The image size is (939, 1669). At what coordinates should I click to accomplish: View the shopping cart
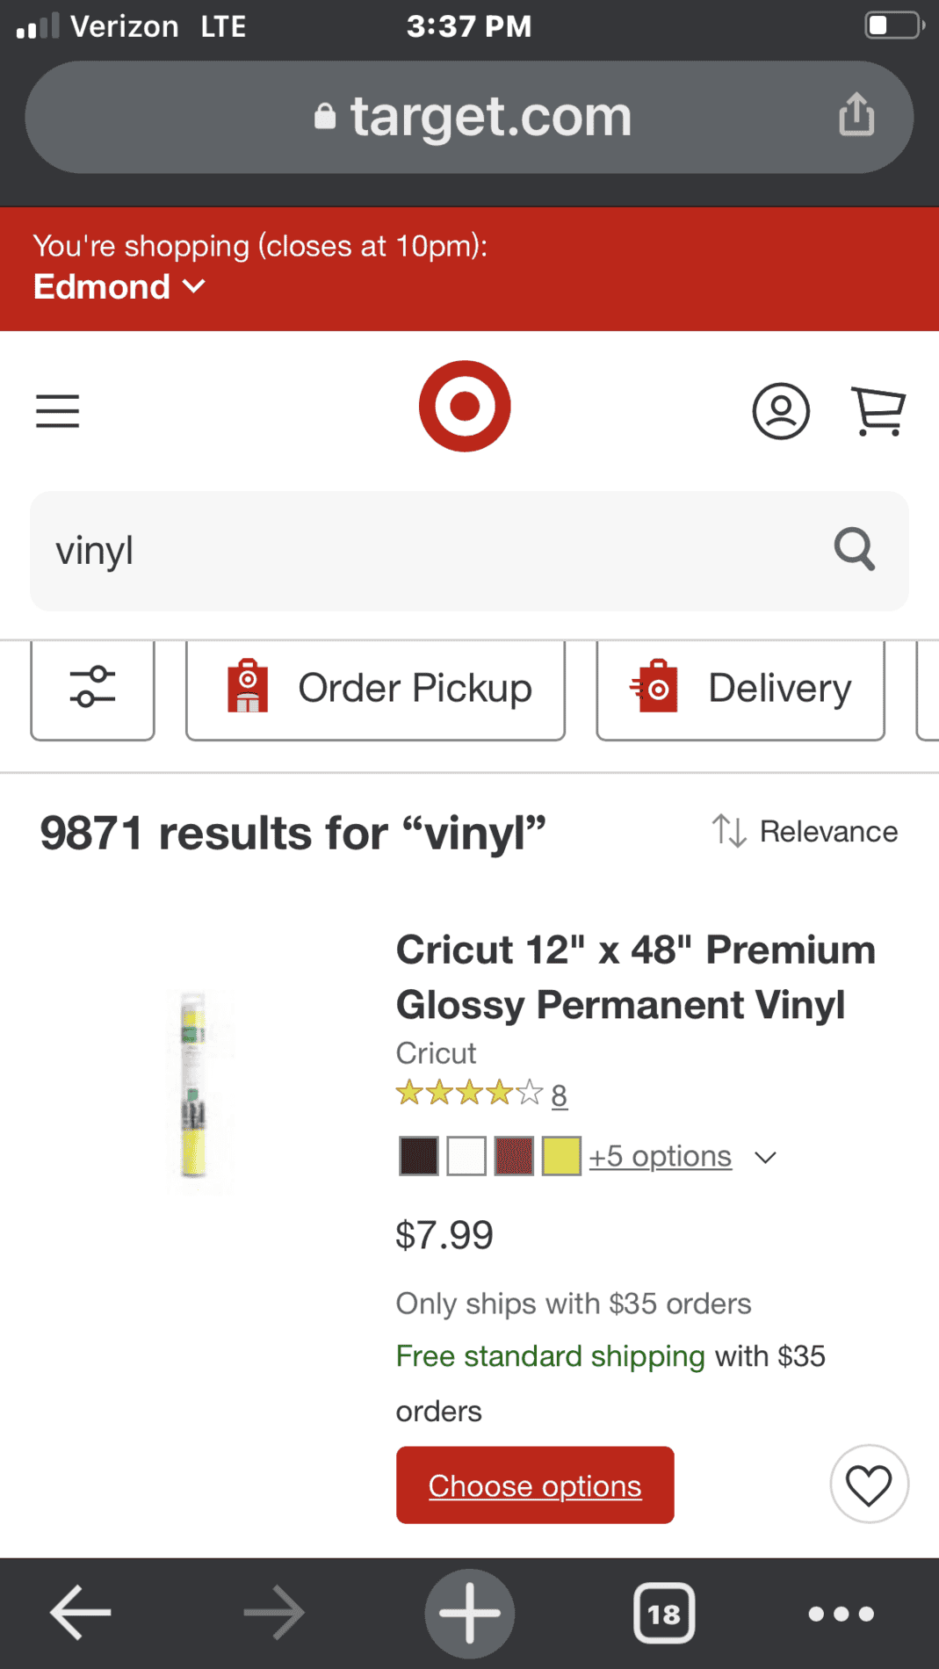(x=878, y=411)
